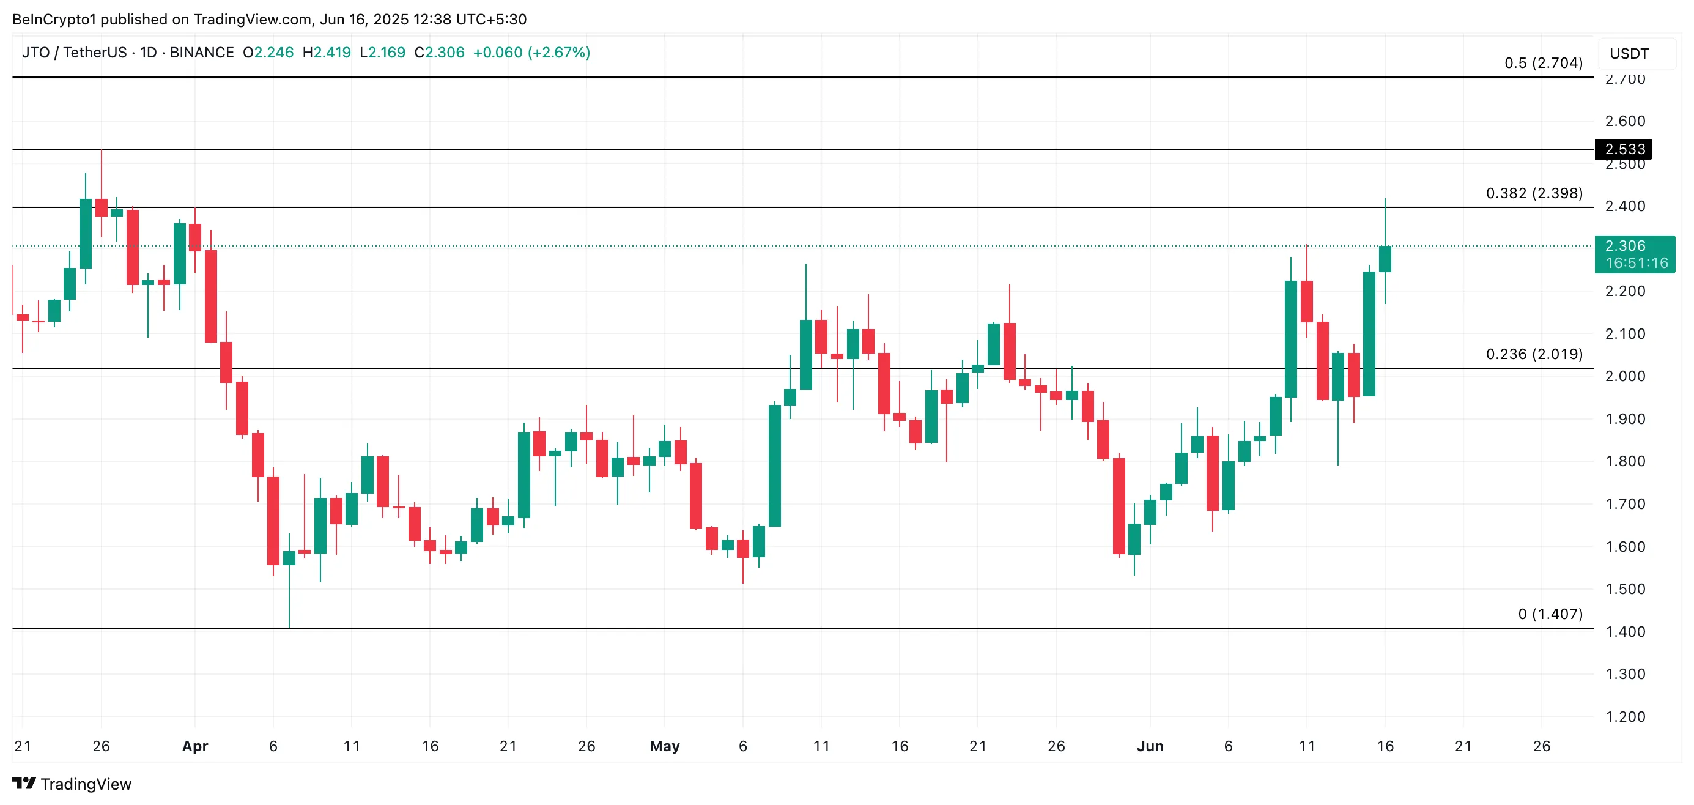Click the open price value O2.246
This screenshot has width=1694, height=805.
pos(268,53)
